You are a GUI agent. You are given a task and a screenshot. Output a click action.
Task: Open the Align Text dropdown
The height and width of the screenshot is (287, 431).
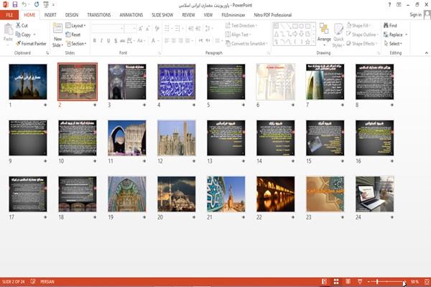tap(238, 35)
